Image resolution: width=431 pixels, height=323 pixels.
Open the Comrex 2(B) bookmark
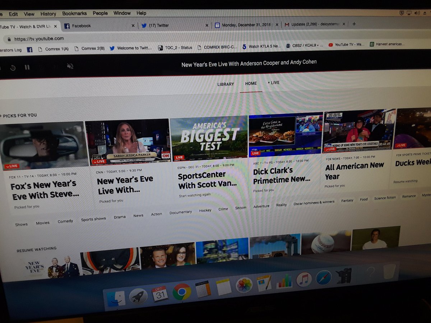point(89,48)
